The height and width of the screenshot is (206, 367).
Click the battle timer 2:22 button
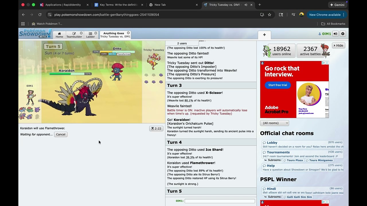point(156,128)
